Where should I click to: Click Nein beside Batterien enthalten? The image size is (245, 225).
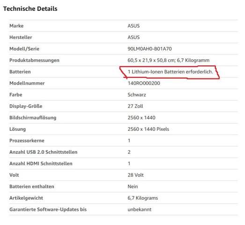click(x=133, y=187)
